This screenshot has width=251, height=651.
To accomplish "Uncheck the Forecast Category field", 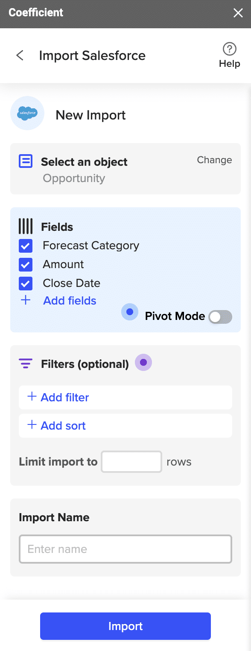I will click(26, 246).
